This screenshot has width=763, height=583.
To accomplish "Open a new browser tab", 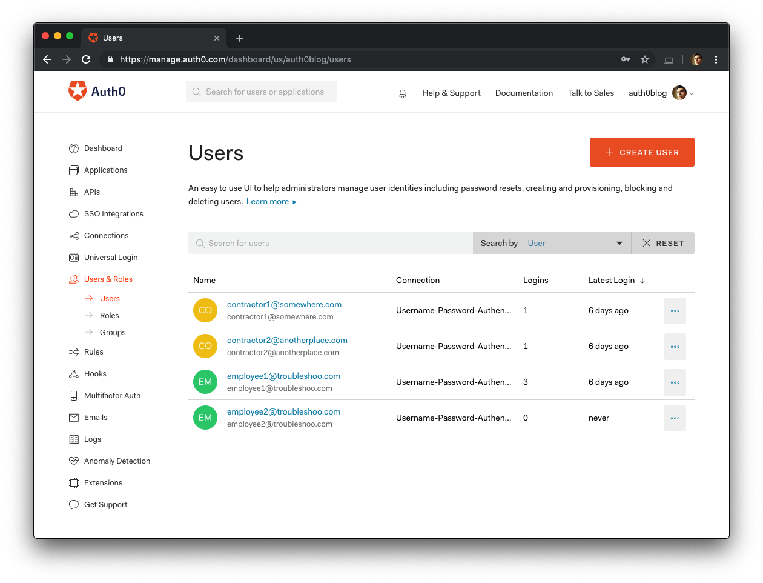I will pos(240,38).
